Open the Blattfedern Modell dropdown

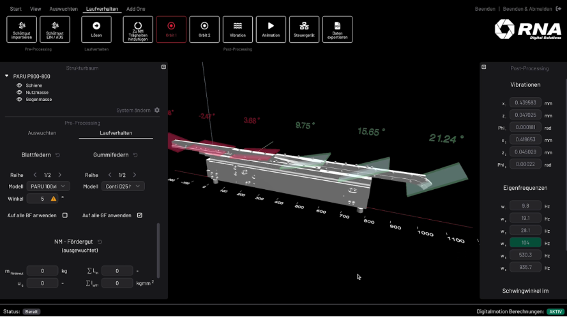click(x=48, y=187)
